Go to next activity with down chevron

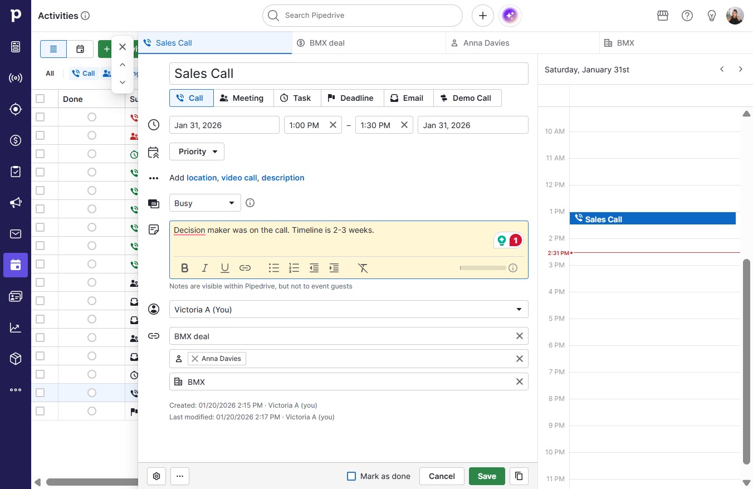(123, 82)
